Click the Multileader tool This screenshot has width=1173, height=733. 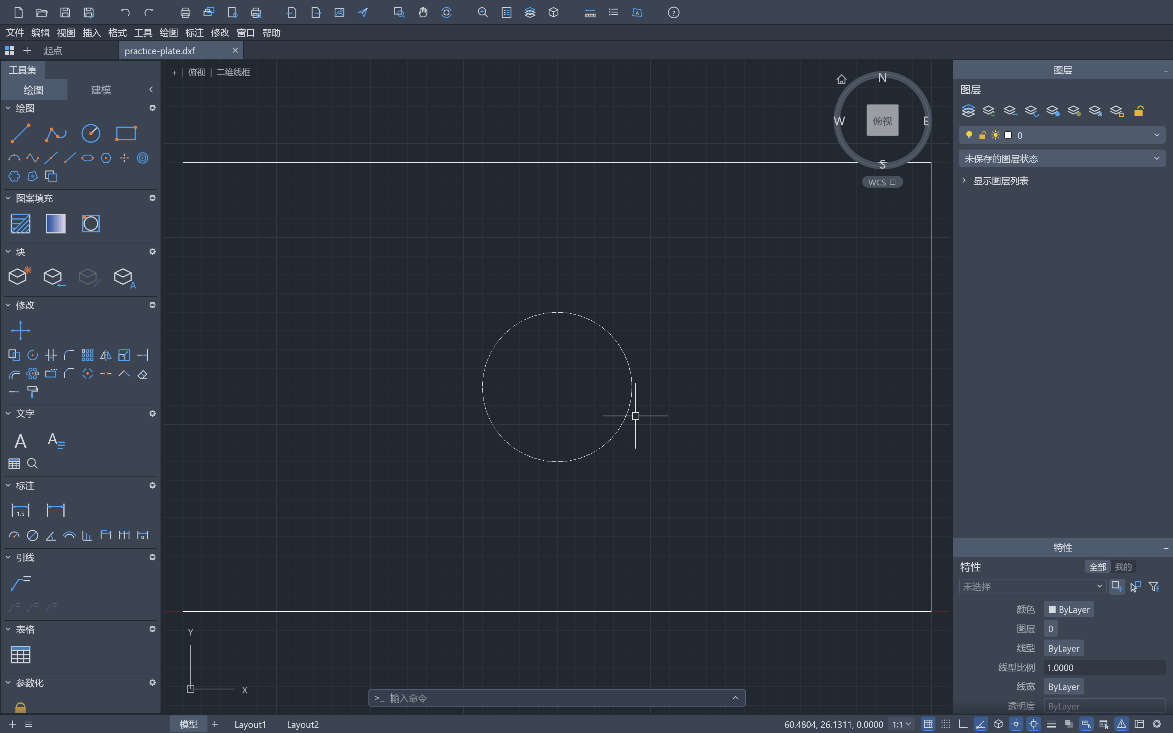21,583
